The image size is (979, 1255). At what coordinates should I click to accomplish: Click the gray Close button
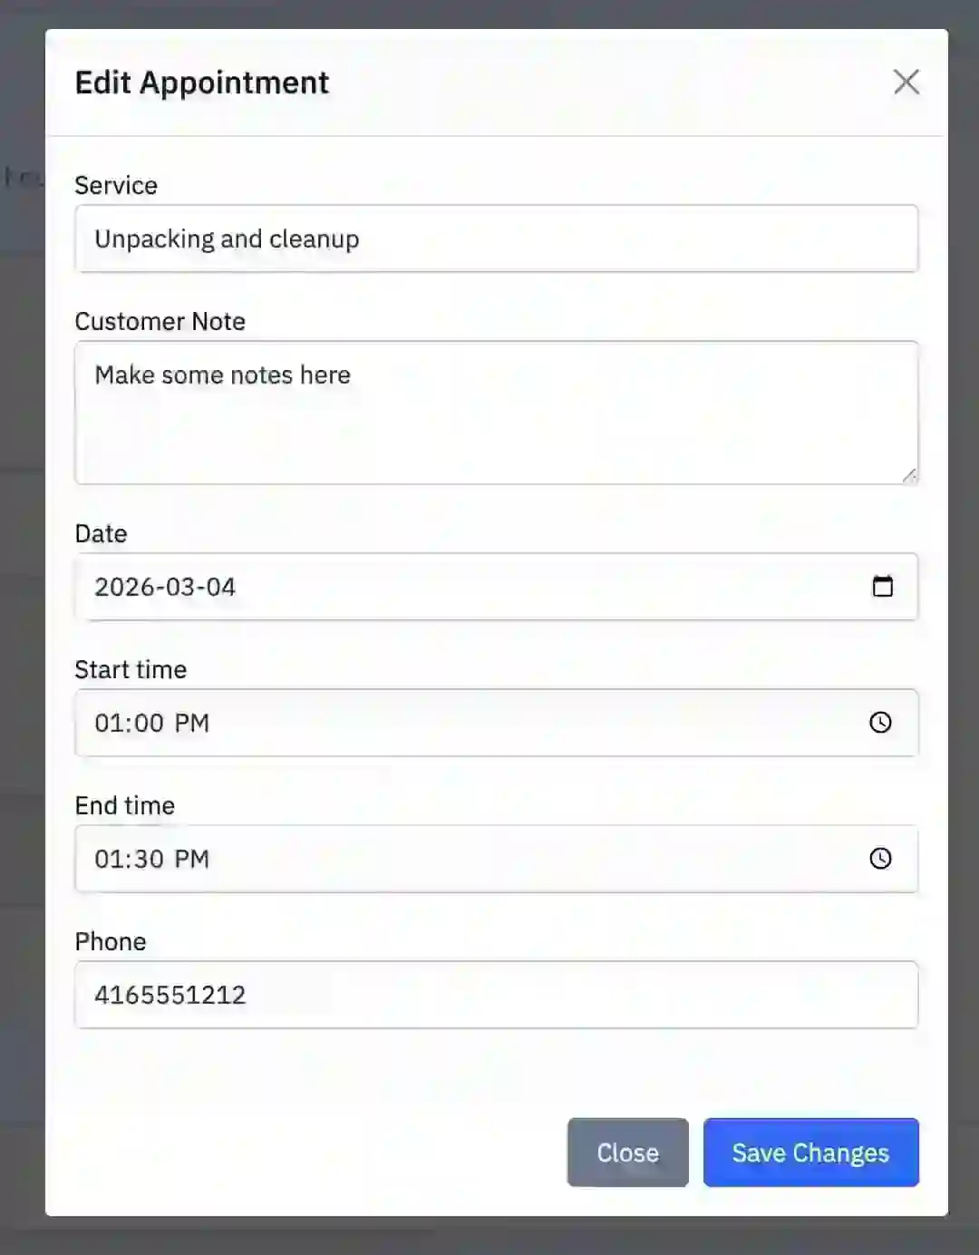(x=627, y=1152)
